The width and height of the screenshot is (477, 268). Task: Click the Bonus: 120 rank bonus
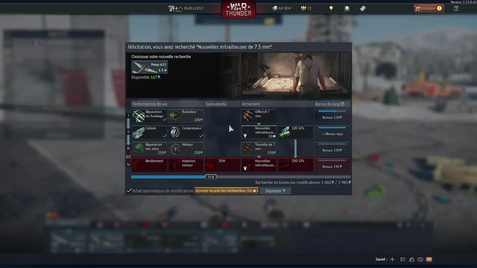tap(332, 116)
